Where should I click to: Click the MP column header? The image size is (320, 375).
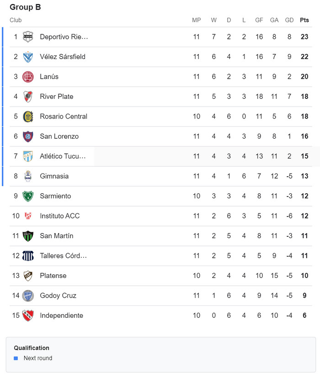coord(197,20)
